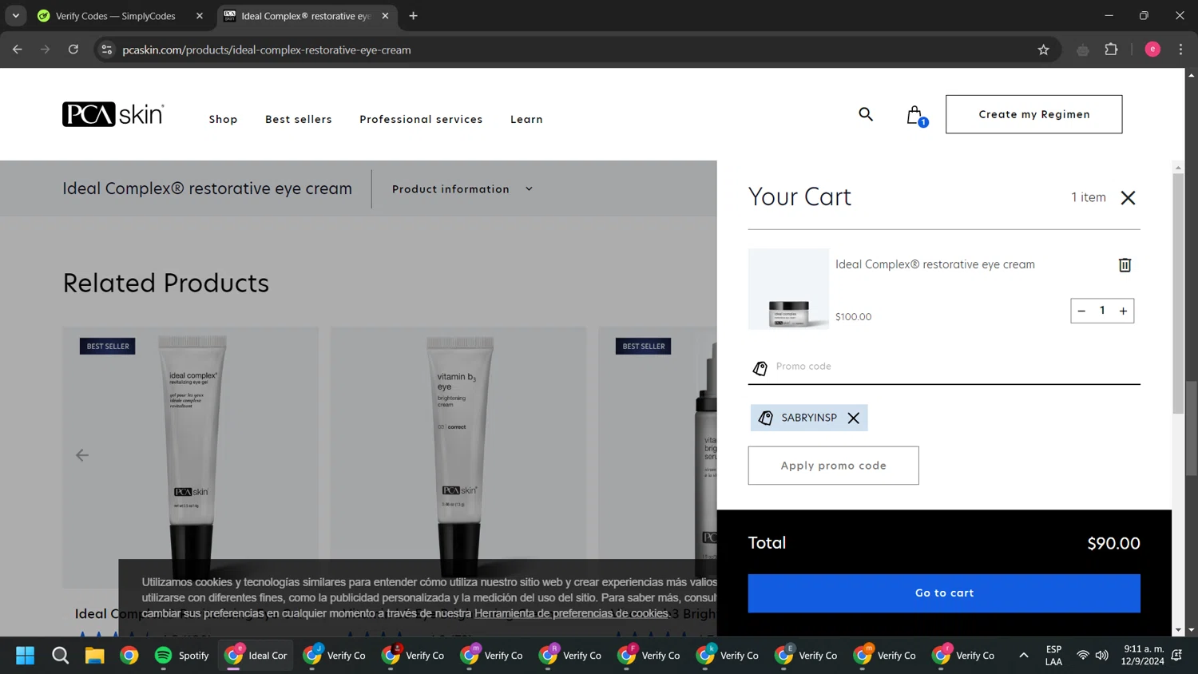The width and height of the screenshot is (1198, 674).
Task: Remove the SABRYINSP promo code
Action: (x=853, y=418)
